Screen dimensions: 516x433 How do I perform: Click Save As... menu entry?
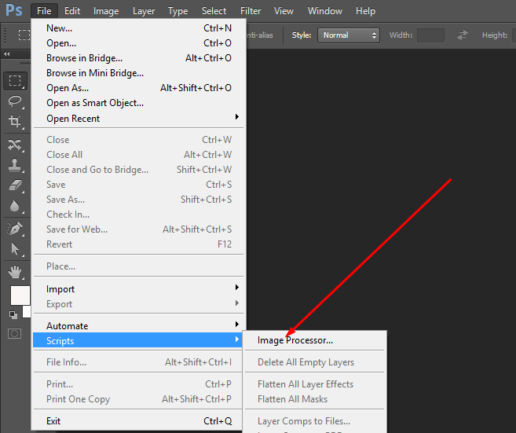(138, 200)
